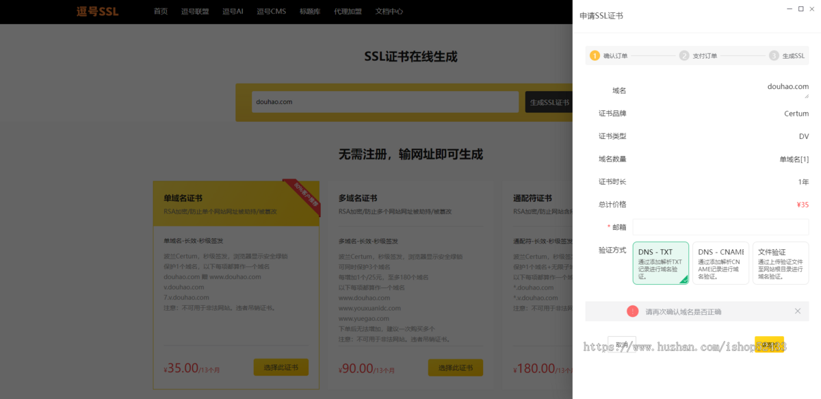Click the ¥35 total price value

coord(803,204)
